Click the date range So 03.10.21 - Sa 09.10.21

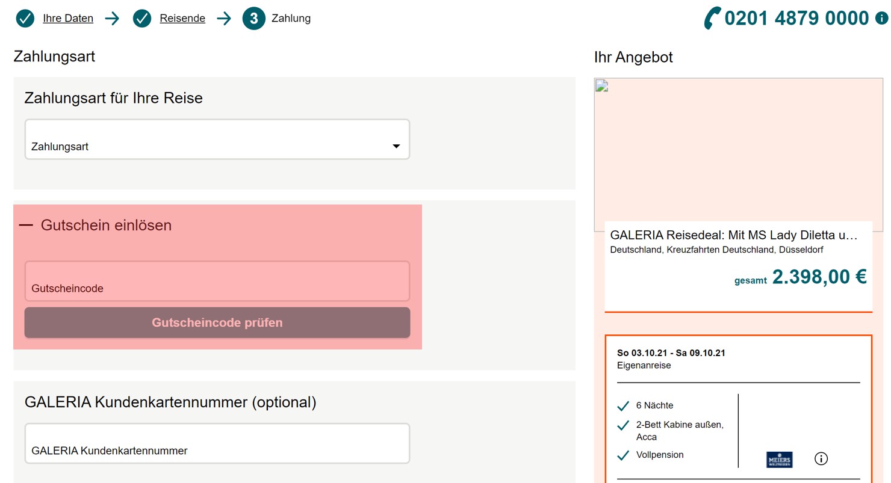pos(671,353)
